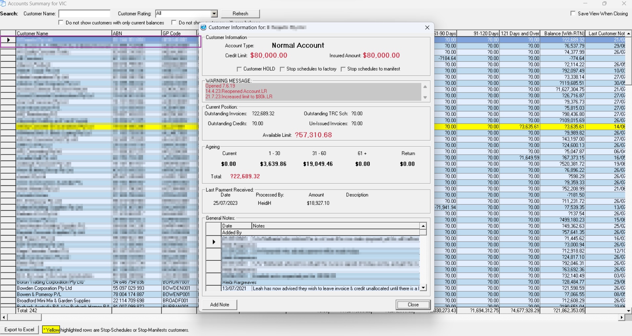
Task: Click the record pointer arrow beside the General Notes entry
Action: click(213, 242)
